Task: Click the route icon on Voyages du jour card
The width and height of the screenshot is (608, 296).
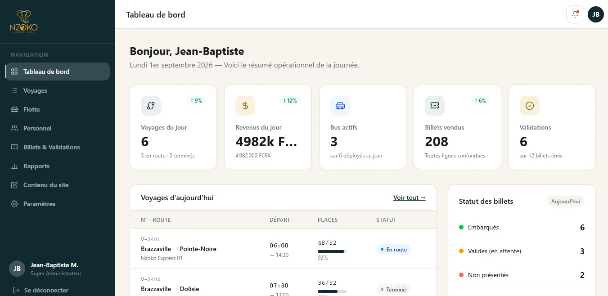Action: 151,106
